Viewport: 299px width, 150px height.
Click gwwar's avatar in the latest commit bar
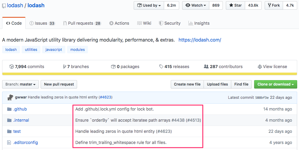[10, 97]
